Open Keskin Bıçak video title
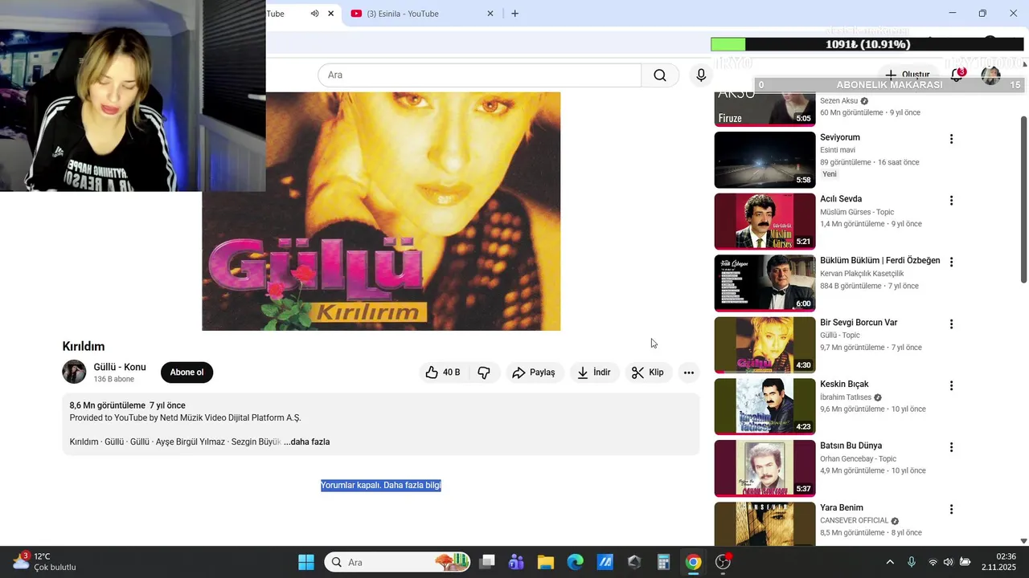This screenshot has height=578, width=1029. coord(844,384)
